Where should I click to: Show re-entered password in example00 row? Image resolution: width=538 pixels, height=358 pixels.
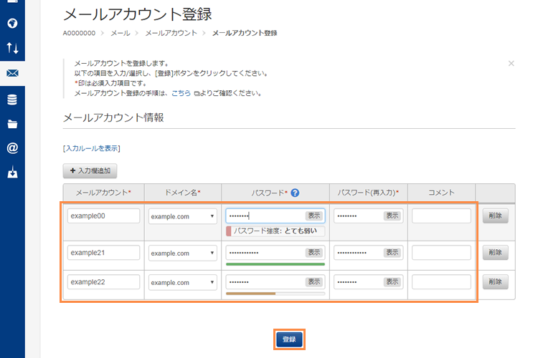point(392,216)
